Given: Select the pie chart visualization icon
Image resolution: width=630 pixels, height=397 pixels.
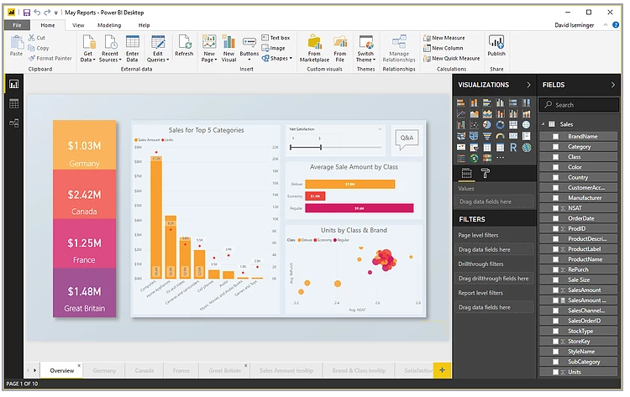Looking at the screenshot, I should pyautogui.click(x=487, y=125).
